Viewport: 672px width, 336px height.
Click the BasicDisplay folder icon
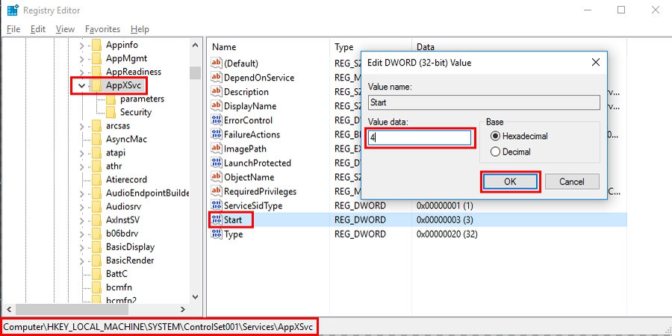pyautogui.click(x=97, y=247)
